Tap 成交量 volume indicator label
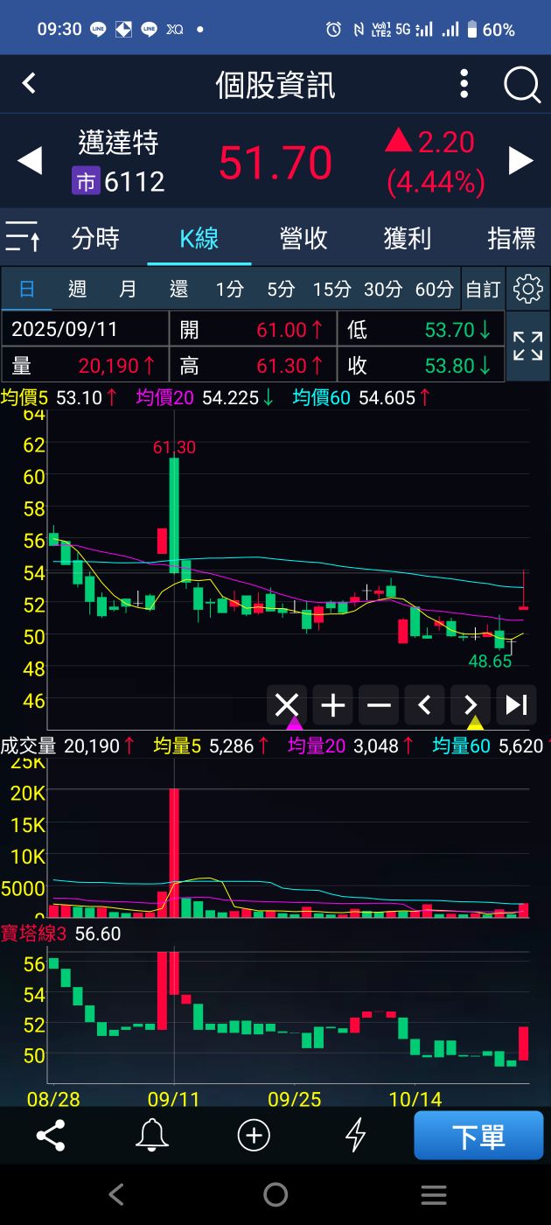Image resolution: width=551 pixels, height=1225 pixels. (29, 746)
